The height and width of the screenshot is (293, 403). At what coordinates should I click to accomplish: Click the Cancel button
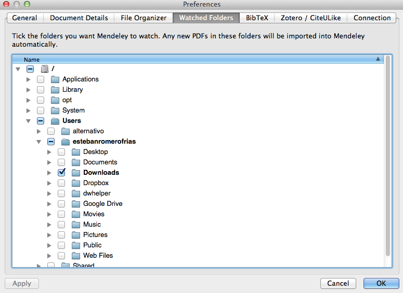(338, 283)
